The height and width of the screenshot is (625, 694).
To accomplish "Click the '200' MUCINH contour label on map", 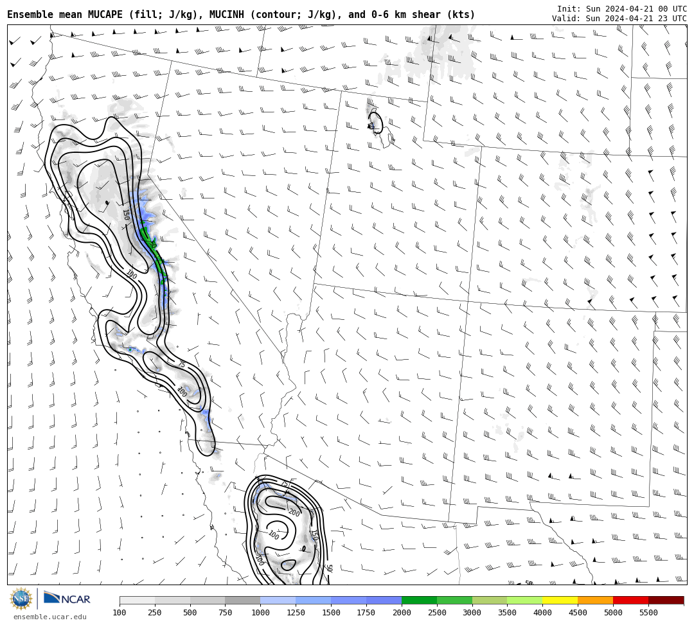I will (x=294, y=512).
